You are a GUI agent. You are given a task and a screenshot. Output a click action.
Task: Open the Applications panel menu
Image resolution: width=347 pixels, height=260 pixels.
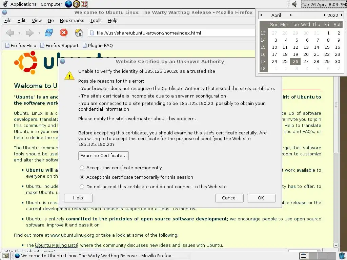coord(23,4)
